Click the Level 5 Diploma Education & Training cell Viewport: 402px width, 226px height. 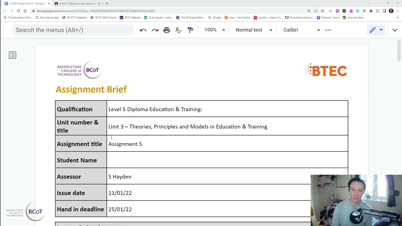click(227, 109)
